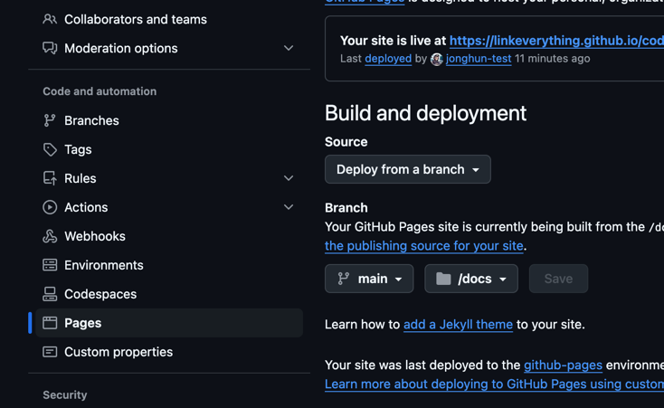Open the main branch selector dropdown

369,279
